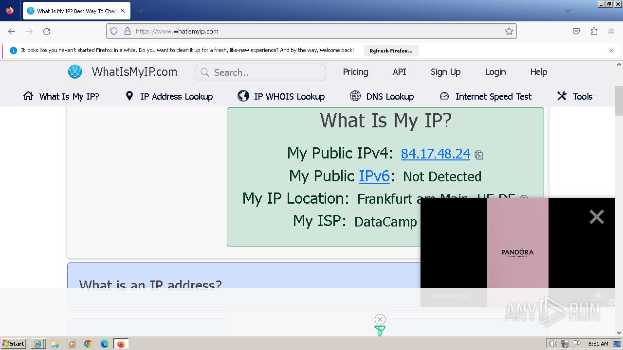Open the IP WHOIS Lookup menu item

[289, 97]
